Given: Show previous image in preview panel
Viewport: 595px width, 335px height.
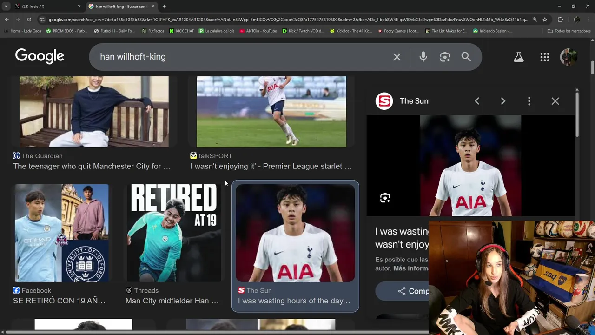Looking at the screenshot, I should tap(477, 101).
